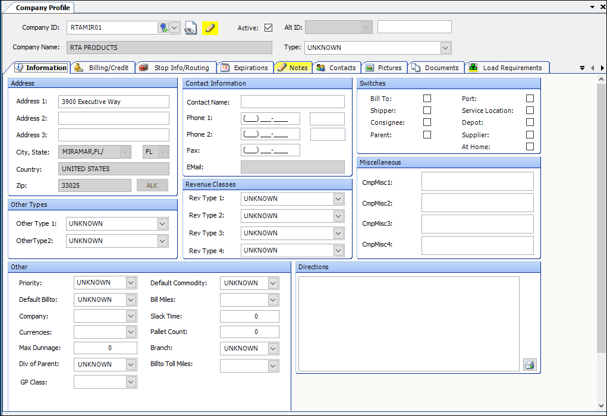
Task: Click the yellow notes paperclip icon
Action: point(210,28)
